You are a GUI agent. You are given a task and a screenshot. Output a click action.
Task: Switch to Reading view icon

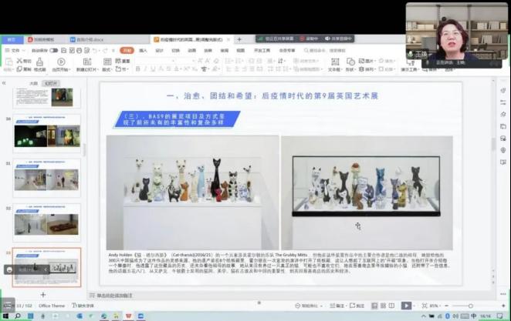(391, 306)
